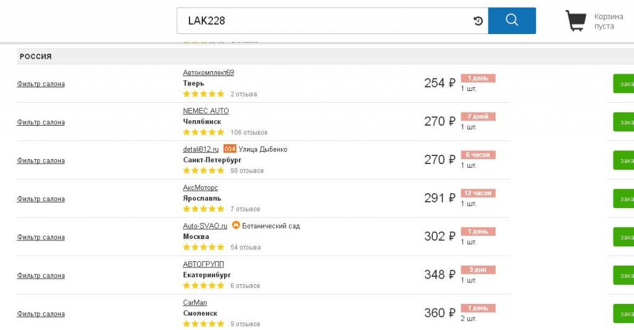The image size is (634, 330).
Task: Click in the LAK228 search field
Action: pyautogui.click(x=322, y=21)
